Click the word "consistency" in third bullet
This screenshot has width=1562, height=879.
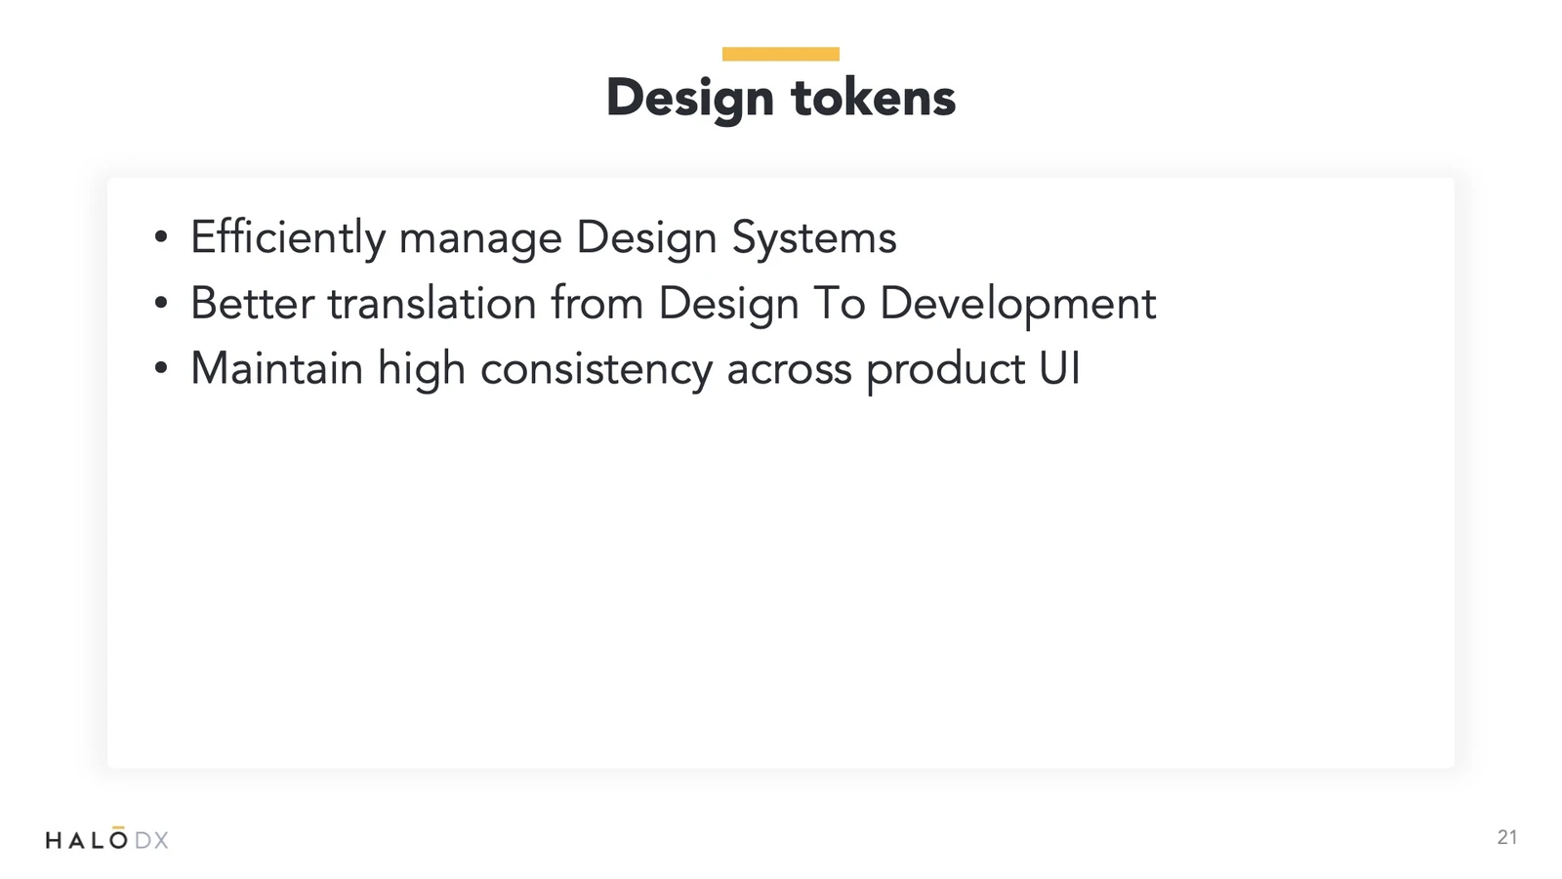tap(596, 370)
